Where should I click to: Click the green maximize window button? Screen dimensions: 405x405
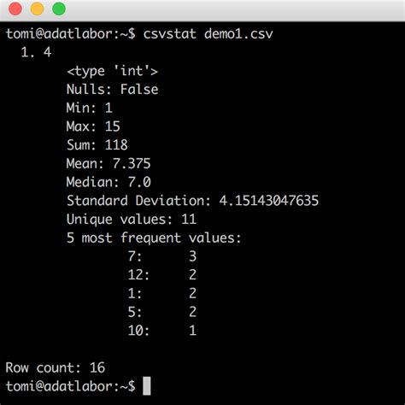(59, 9)
